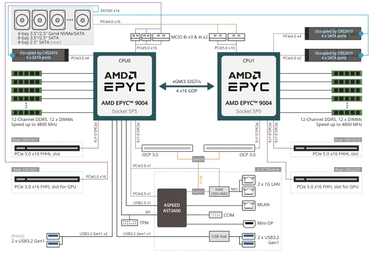Click the M.2 module labeled 4 x SATA ports
The width and height of the screenshot is (385, 254).
[333, 55]
